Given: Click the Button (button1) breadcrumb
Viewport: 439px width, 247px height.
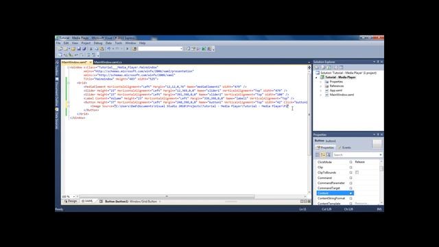Looking at the screenshot, I should (x=117, y=202).
